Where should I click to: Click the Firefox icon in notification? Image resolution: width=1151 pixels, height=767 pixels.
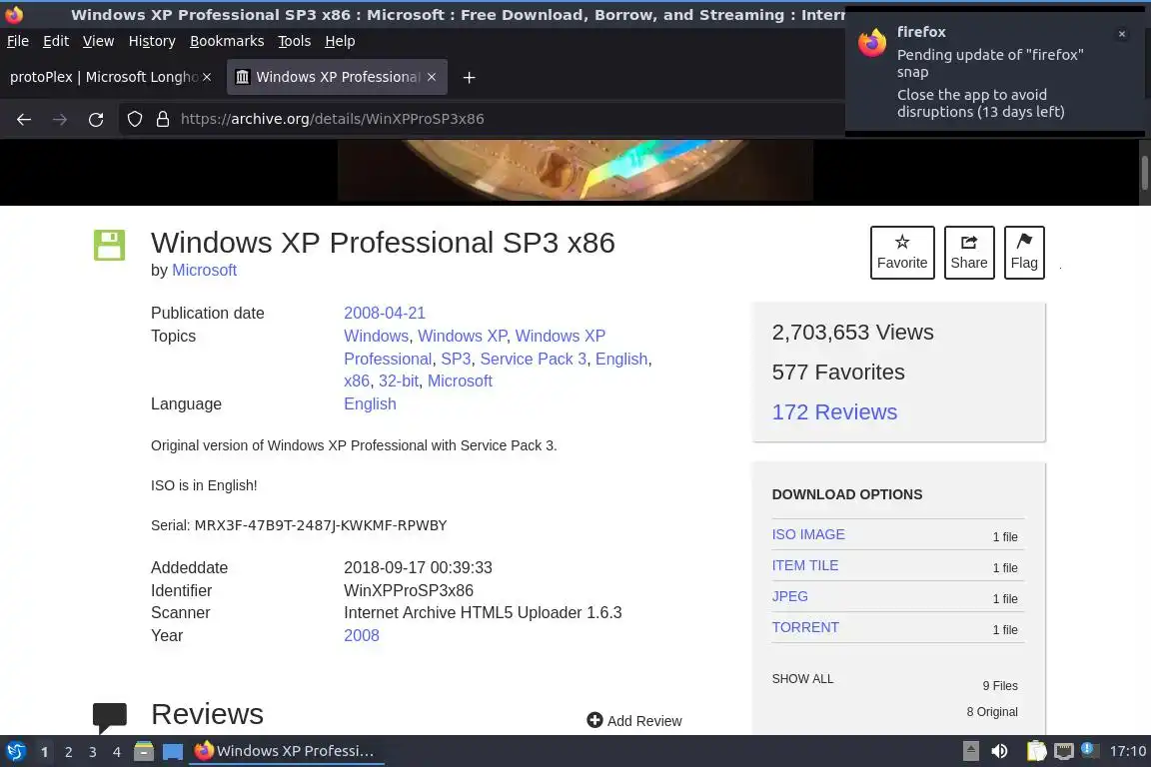tap(872, 43)
